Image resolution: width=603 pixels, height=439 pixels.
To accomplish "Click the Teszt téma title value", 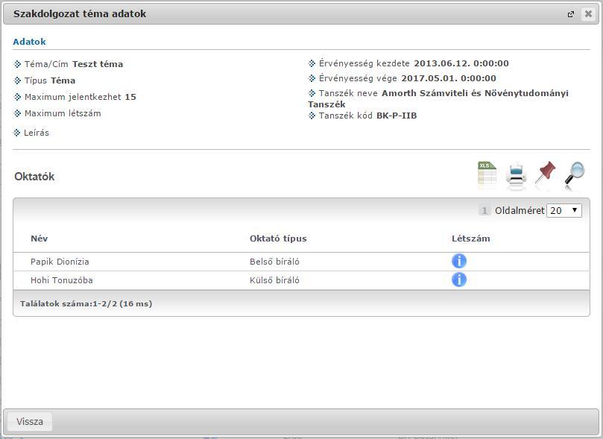I will [98, 64].
